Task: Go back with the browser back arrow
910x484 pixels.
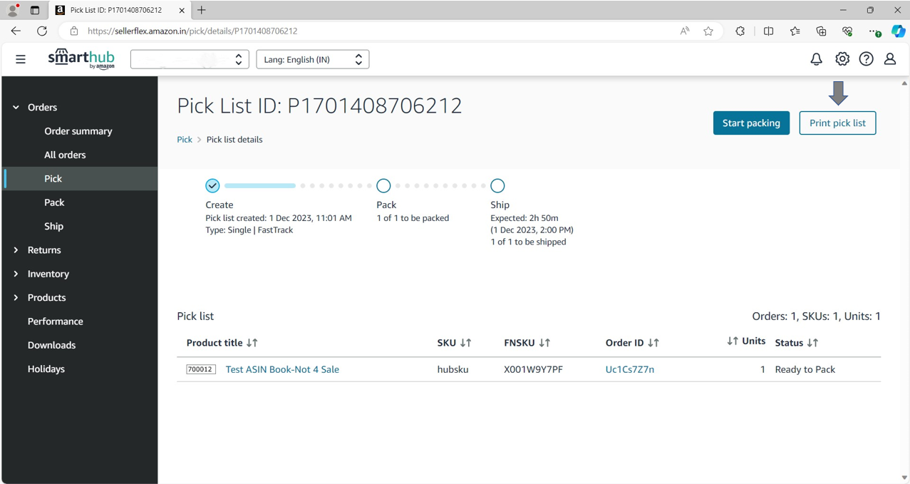Action: 16,31
